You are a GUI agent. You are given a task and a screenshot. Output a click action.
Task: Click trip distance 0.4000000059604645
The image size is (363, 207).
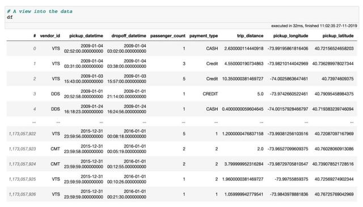tap(243, 109)
